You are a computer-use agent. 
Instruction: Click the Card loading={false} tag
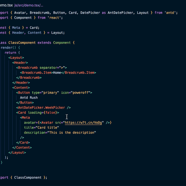(x=38, y=113)
